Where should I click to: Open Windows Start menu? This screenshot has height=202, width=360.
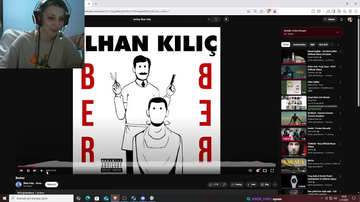point(4,198)
